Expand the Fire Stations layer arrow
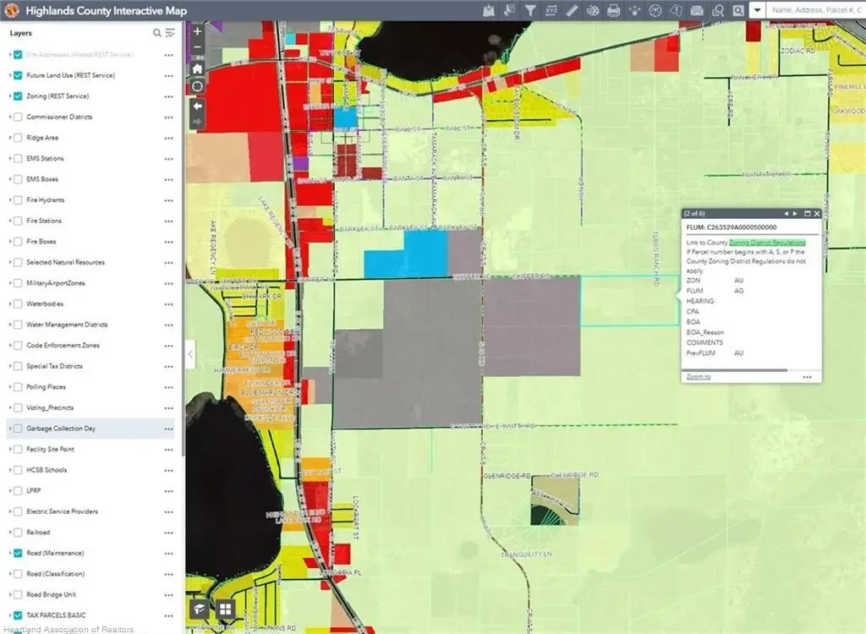This screenshot has width=866, height=634. tap(9, 221)
